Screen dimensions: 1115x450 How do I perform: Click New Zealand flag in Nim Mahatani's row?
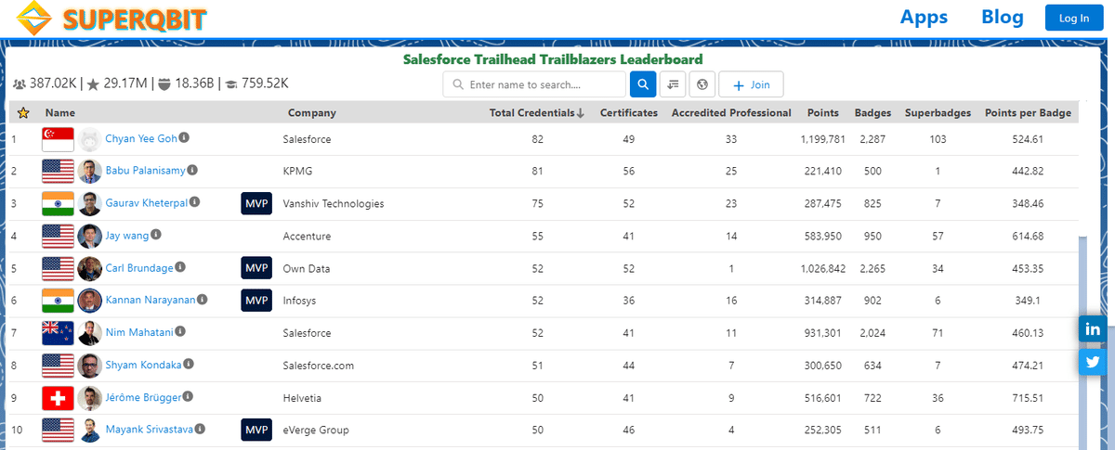[58, 333]
